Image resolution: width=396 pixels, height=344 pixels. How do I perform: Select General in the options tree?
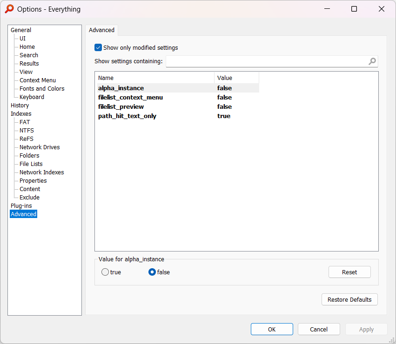(21, 30)
